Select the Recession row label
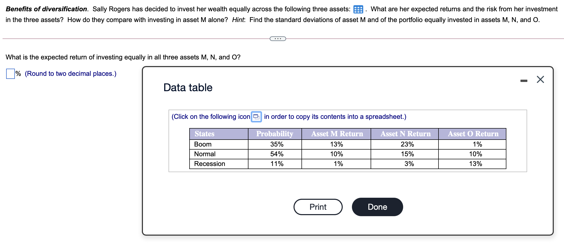Screen dimensions: 564x251 pyautogui.click(x=209, y=164)
